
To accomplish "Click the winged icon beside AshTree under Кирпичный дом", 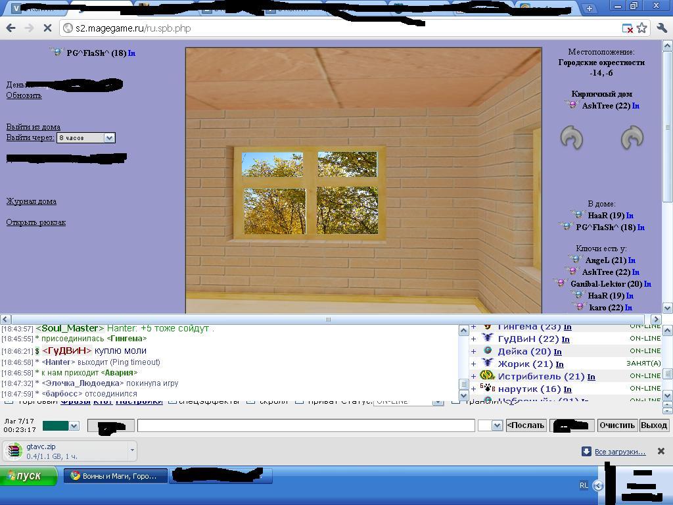I will [x=572, y=105].
